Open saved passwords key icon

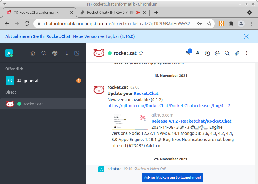199,24
